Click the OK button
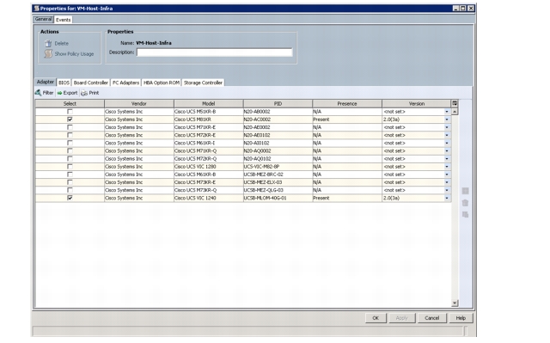The height and width of the screenshot is (343, 550). click(376, 318)
